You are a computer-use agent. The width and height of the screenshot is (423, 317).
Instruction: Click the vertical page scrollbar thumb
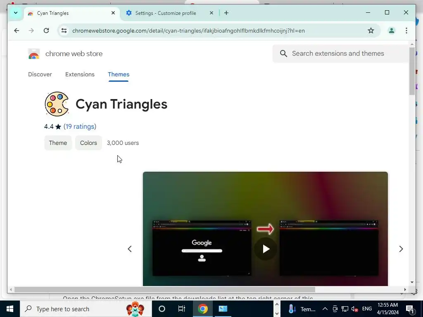(412, 71)
